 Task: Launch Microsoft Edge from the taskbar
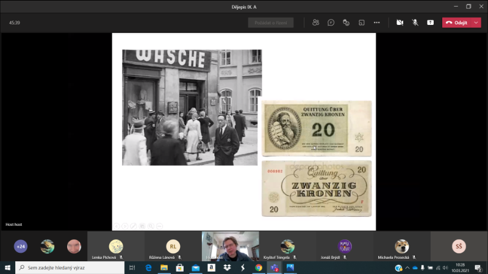click(148, 267)
